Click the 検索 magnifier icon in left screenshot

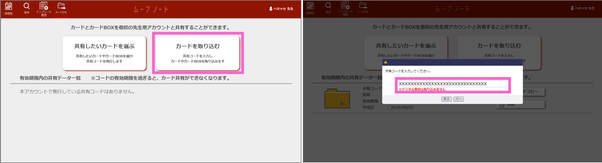point(27,8)
